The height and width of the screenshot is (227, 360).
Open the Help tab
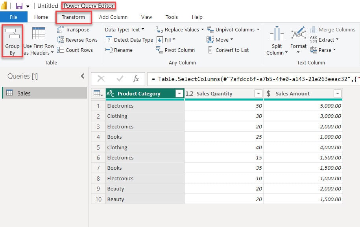(x=197, y=17)
